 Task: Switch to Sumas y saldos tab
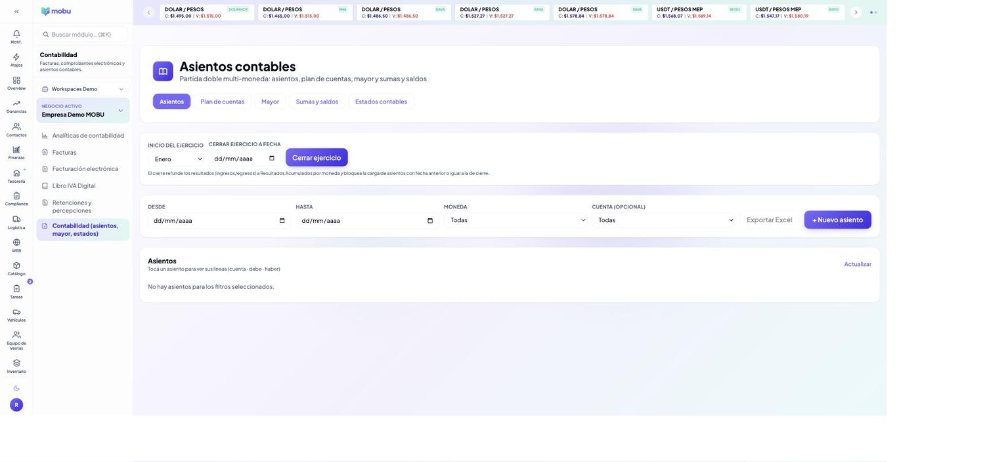coord(317,102)
